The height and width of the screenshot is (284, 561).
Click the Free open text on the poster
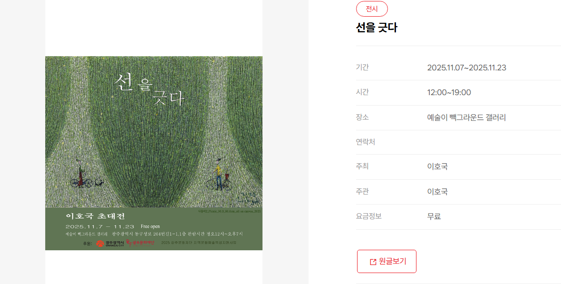tap(150, 226)
